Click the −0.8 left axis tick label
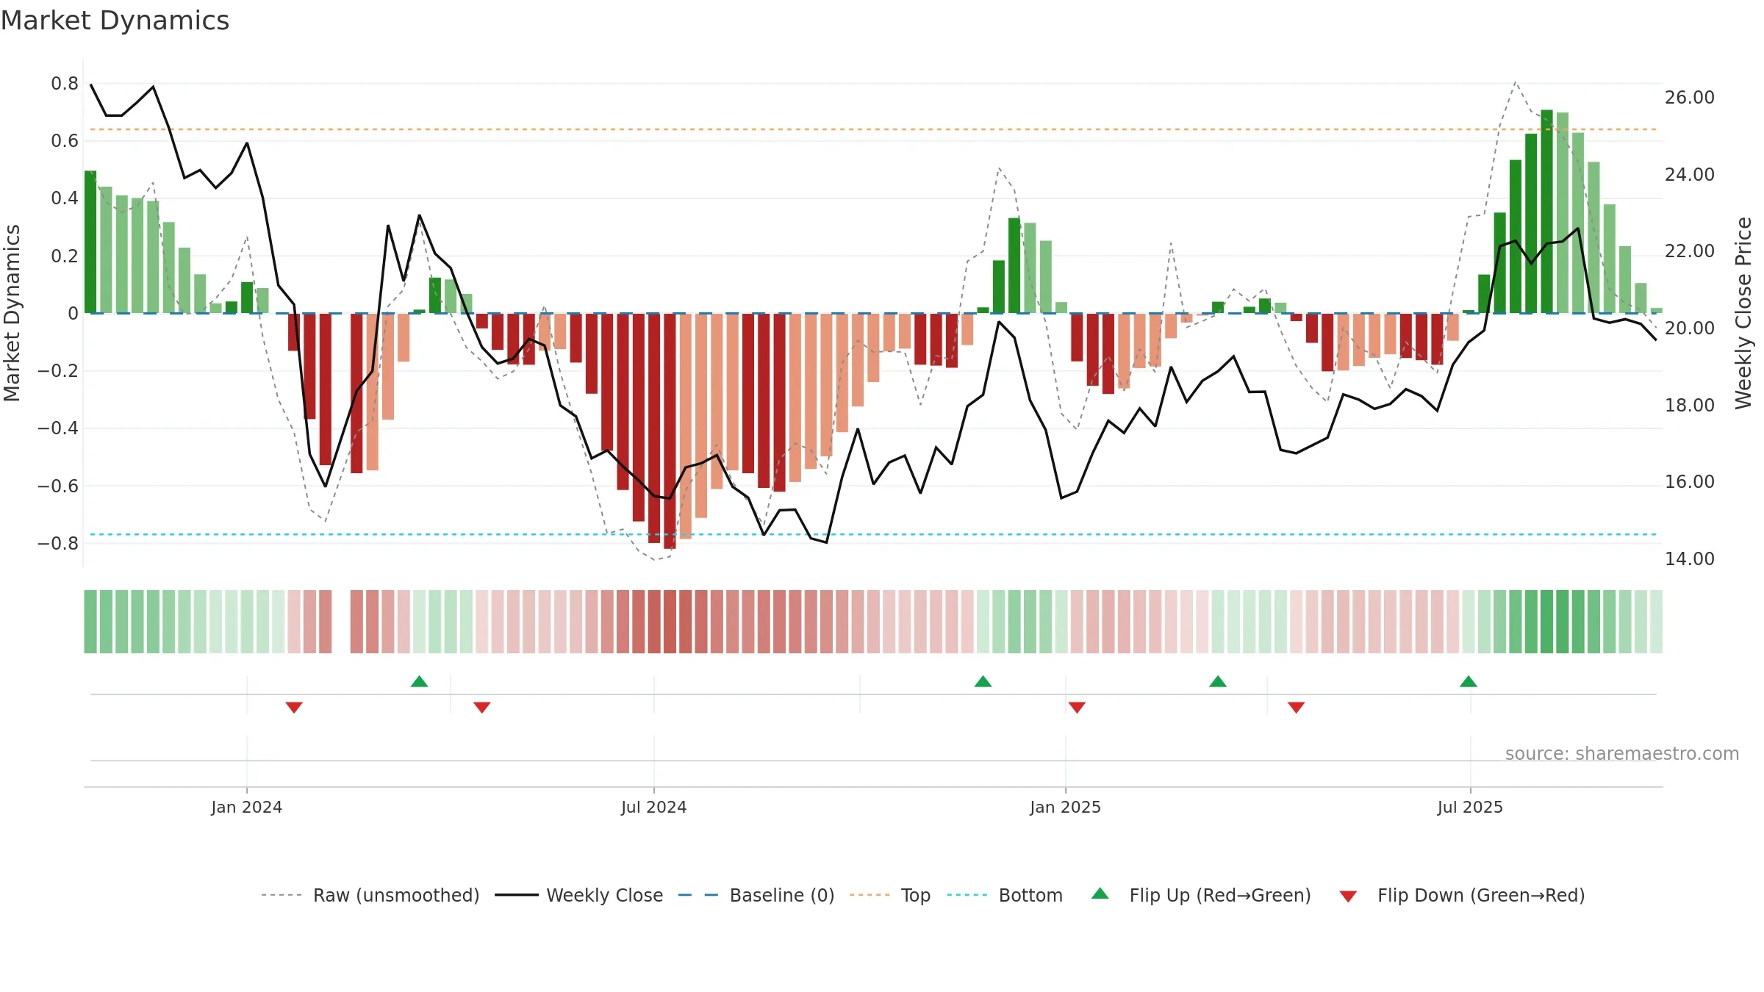 [x=58, y=544]
